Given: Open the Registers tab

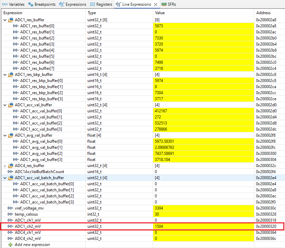Looking at the screenshot, I should coord(101,4).
